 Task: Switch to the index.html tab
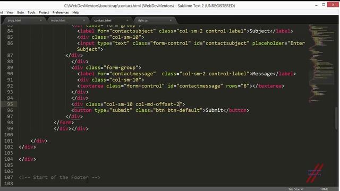click(58, 20)
